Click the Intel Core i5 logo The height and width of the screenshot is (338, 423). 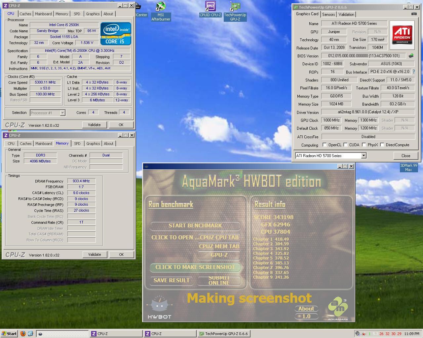116,34
